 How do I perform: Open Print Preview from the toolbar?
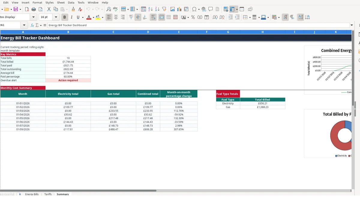[41, 9]
